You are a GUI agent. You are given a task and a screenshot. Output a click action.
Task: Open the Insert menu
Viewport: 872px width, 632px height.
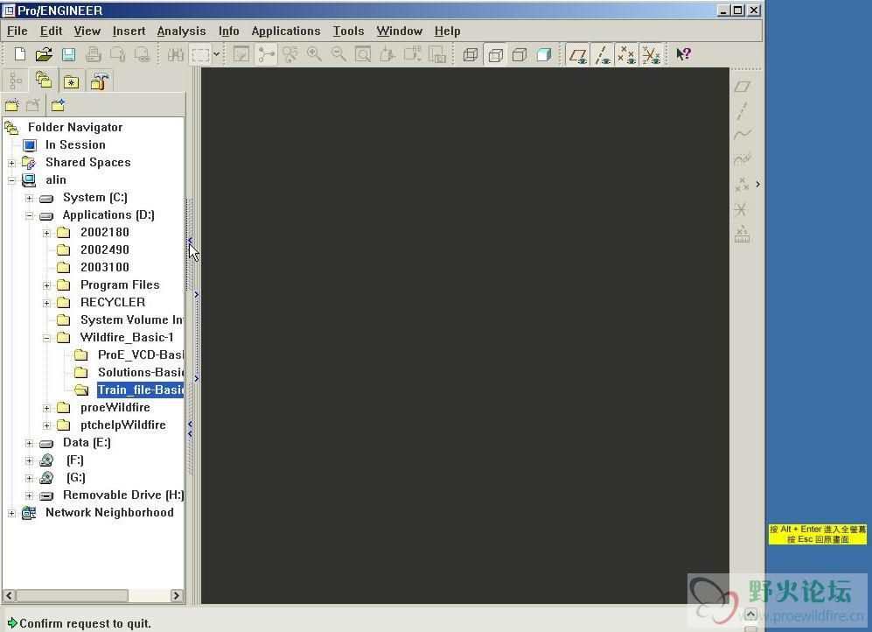tap(129, 32)
